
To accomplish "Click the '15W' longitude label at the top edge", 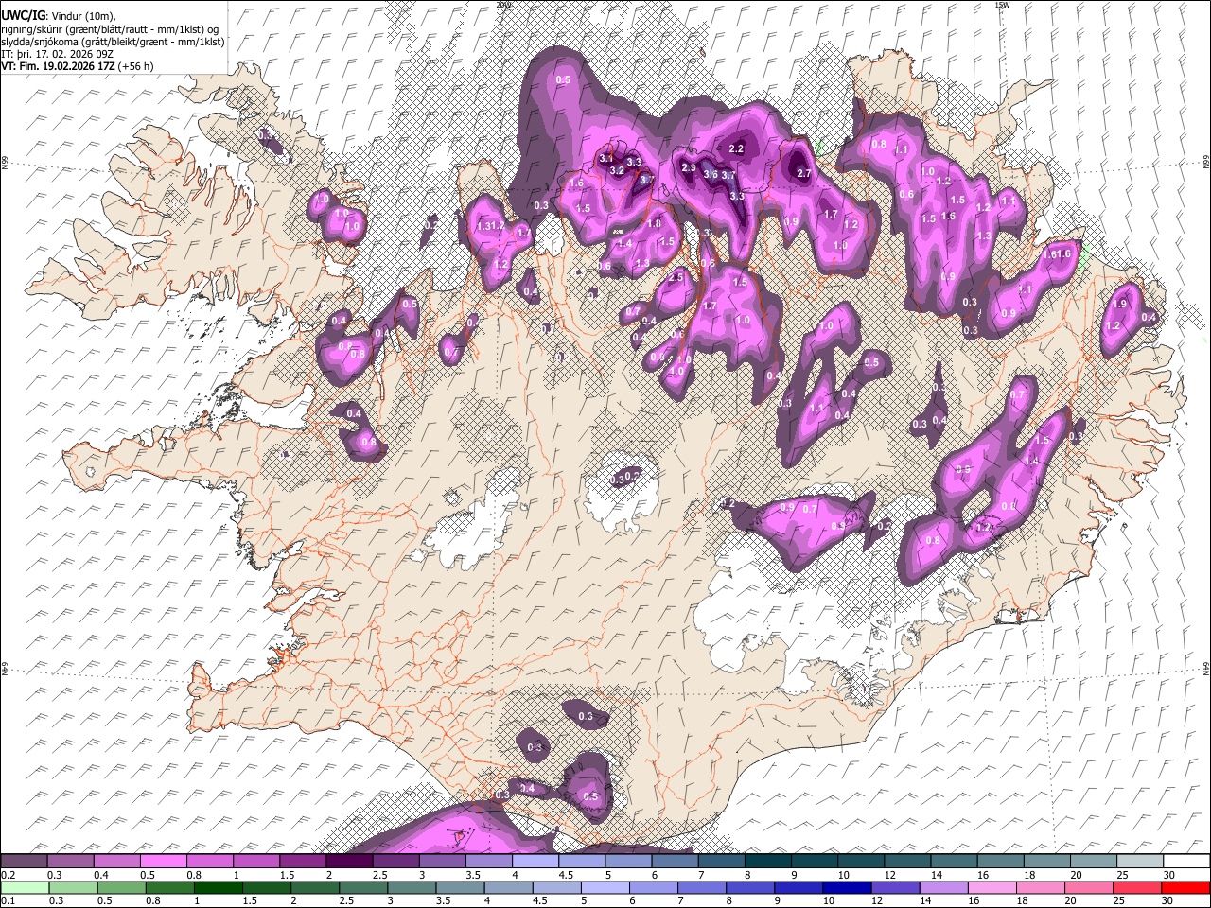I will pos(1002,5).
